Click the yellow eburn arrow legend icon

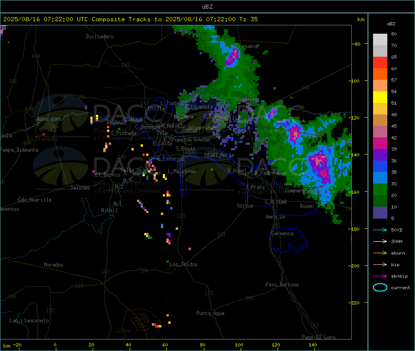[380, 253]
